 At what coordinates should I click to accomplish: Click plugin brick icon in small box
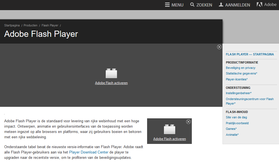170,129
